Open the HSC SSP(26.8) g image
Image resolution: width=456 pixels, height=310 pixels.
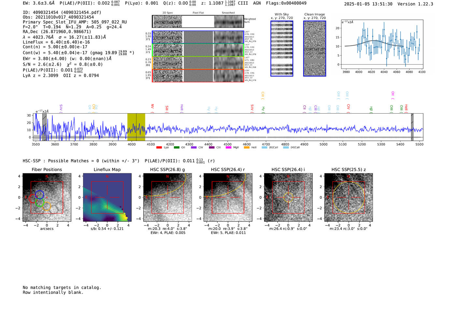pyautogui.click(x=167, y=197)
